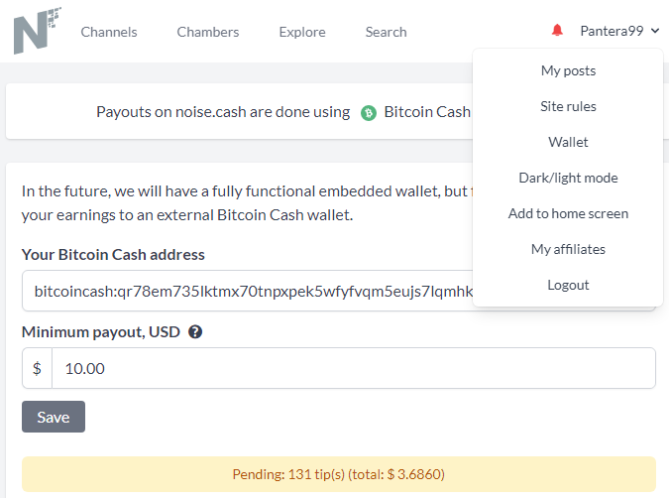Viewport: 669px width, 498px height.
Task: Go to Chambers page
Action: click(x=208, y=32)
